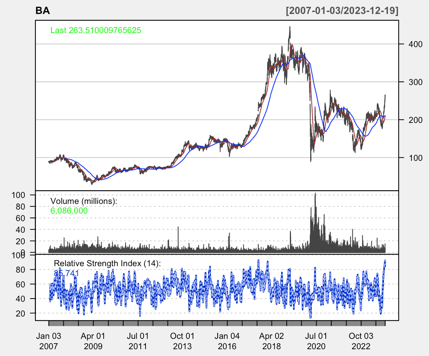Click the green 6,086,000 volume value
This screenshot has width=429, height=356.
coord(69,211)
